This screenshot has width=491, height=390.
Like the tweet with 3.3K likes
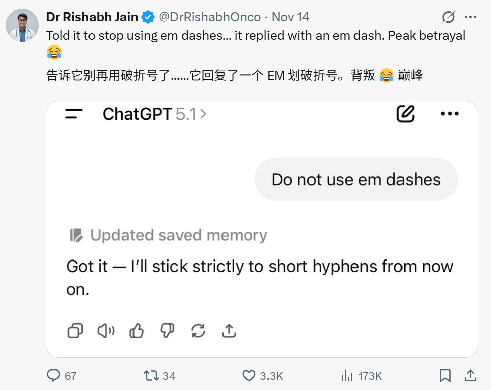(x=249, y=375)
